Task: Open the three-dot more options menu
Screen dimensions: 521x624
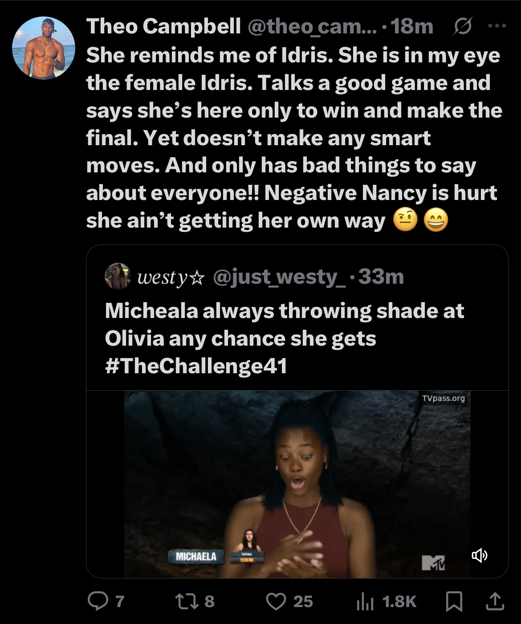Action: 497,26
